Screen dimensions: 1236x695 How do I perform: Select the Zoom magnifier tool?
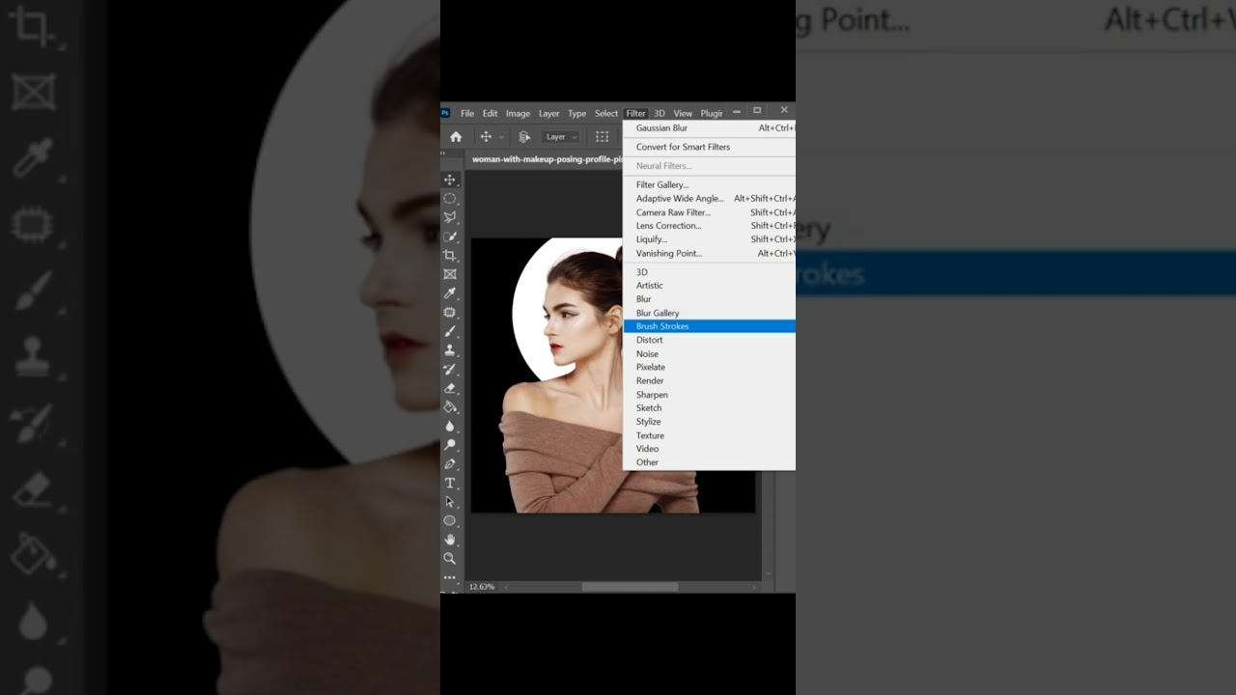pyautogui.click(x=450, y=558)
